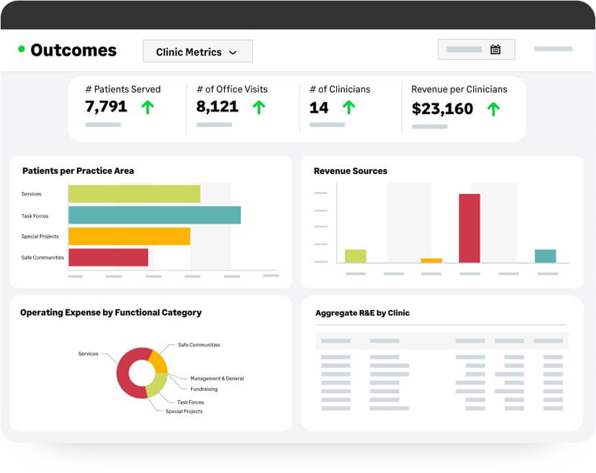596x473 pixels.
Task: Click the teal Revenue Sources column
Action: click(545, 256)
